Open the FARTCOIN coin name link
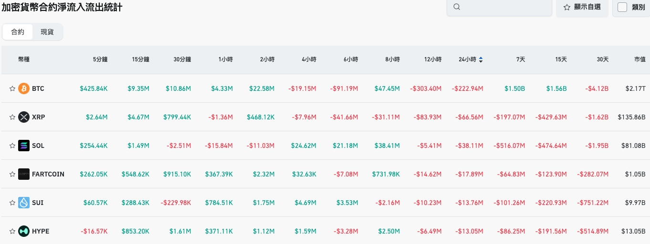 click(x=48, y=174)
